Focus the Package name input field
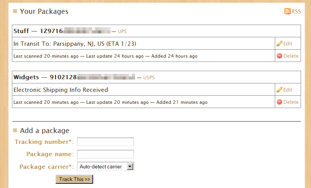 (x=105, y=154)
